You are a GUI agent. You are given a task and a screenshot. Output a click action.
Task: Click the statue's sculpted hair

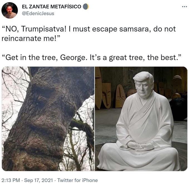click(x=143, y=77)
